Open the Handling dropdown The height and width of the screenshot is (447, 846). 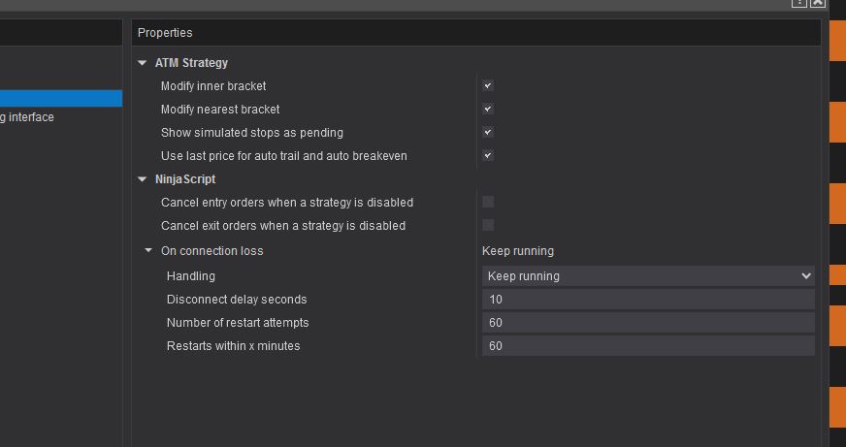648,276
